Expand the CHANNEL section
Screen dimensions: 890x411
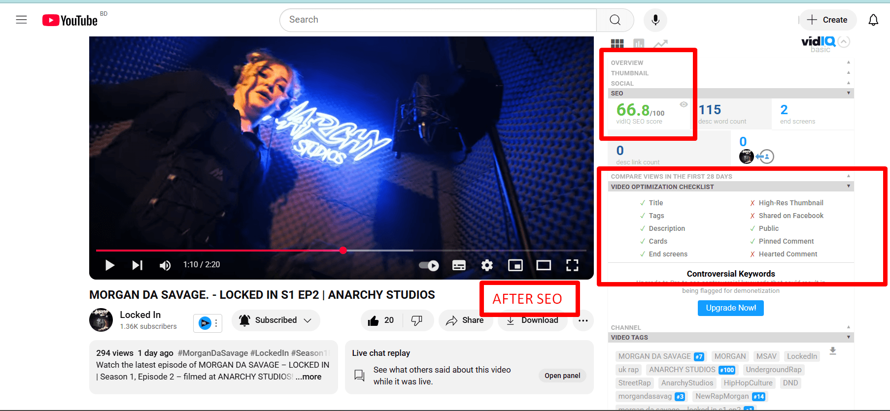(731, 327)
